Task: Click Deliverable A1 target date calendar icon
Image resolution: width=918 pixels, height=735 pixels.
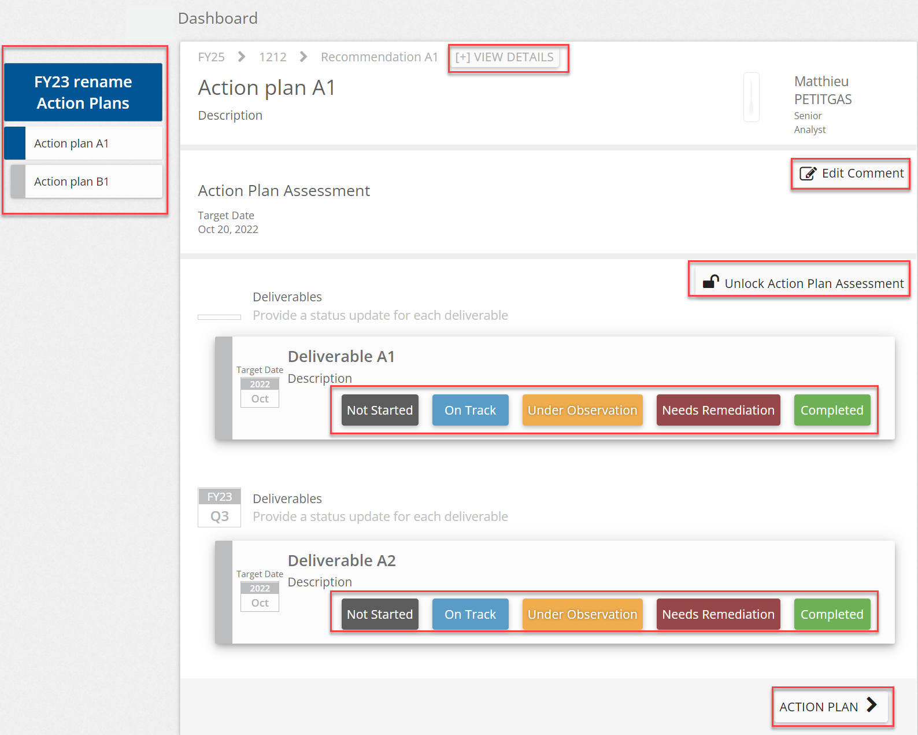Action: click(x=260, y=393)
